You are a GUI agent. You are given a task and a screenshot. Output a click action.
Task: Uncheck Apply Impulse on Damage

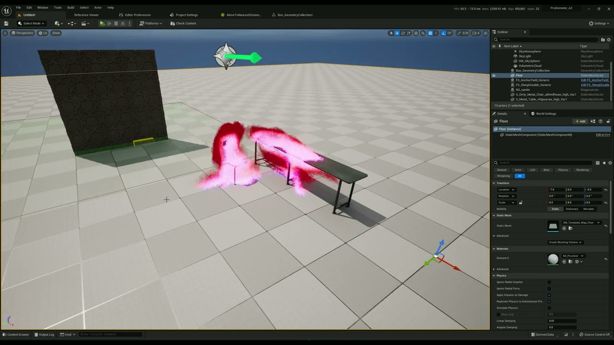tap(549, 295)
